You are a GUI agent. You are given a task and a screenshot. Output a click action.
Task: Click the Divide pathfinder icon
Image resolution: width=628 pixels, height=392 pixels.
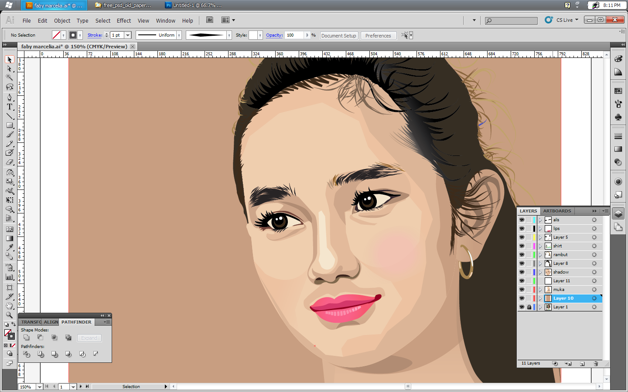27,354
